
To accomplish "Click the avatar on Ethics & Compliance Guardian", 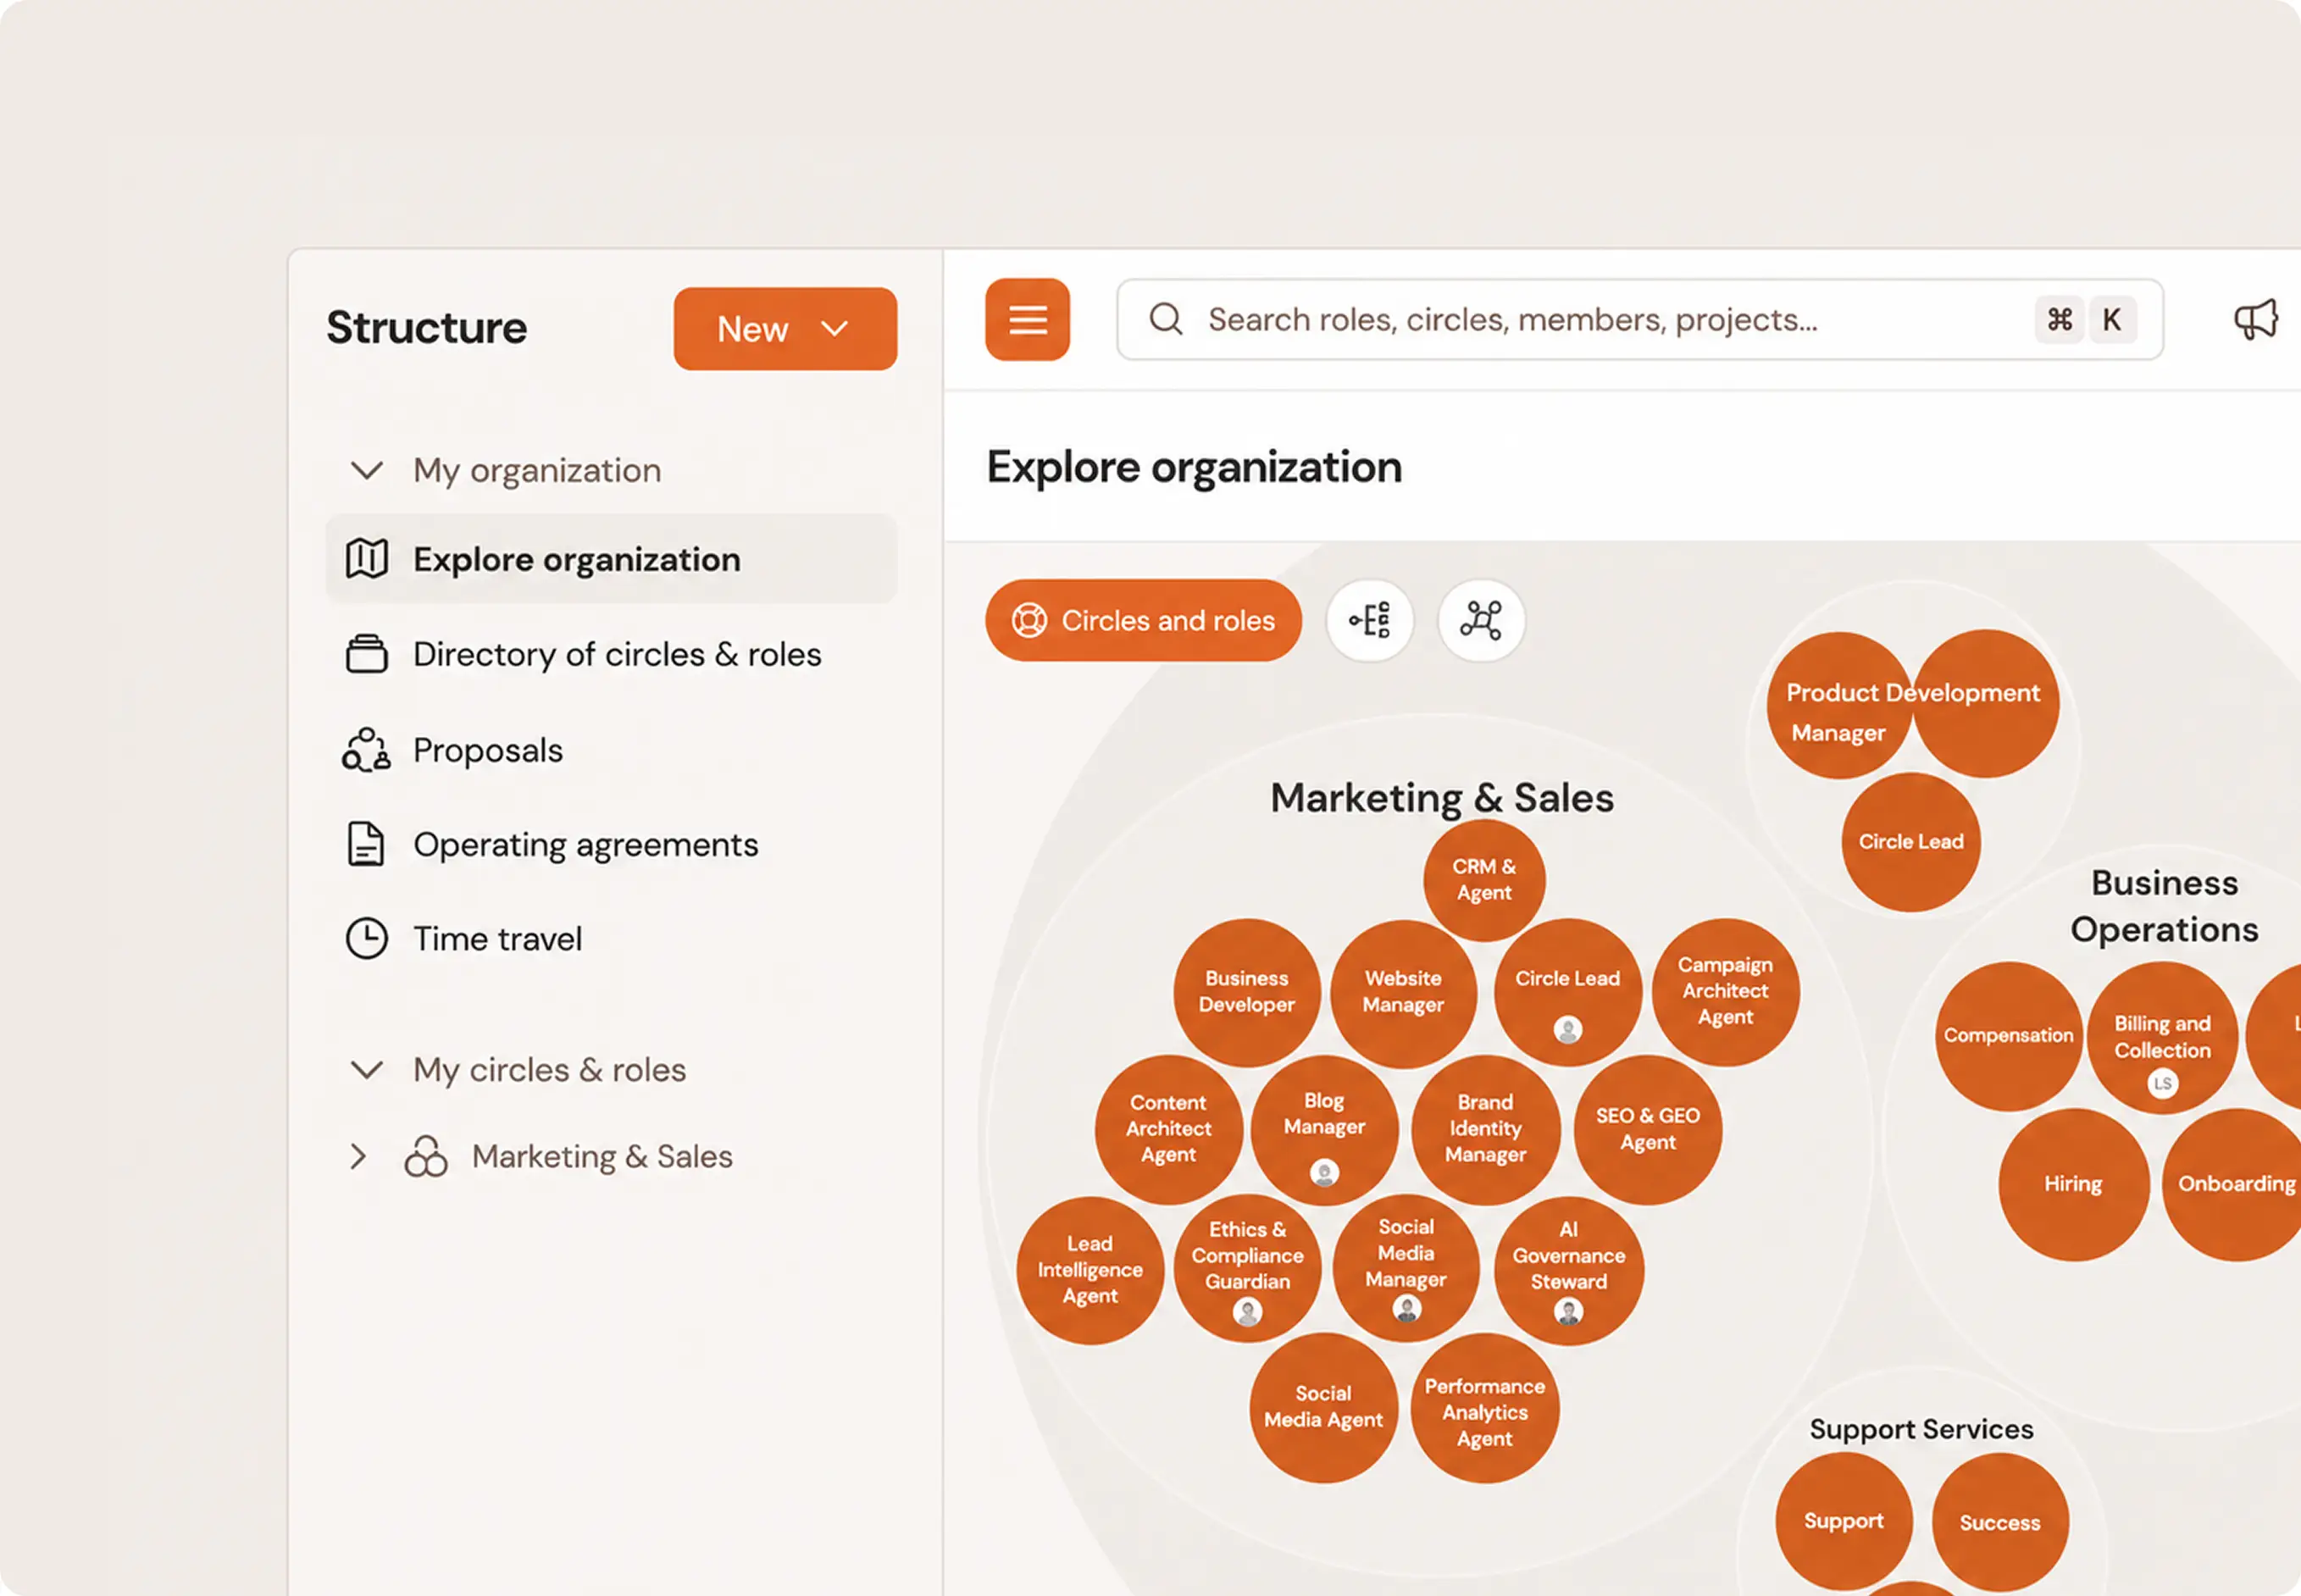I will point(1247,1311).
